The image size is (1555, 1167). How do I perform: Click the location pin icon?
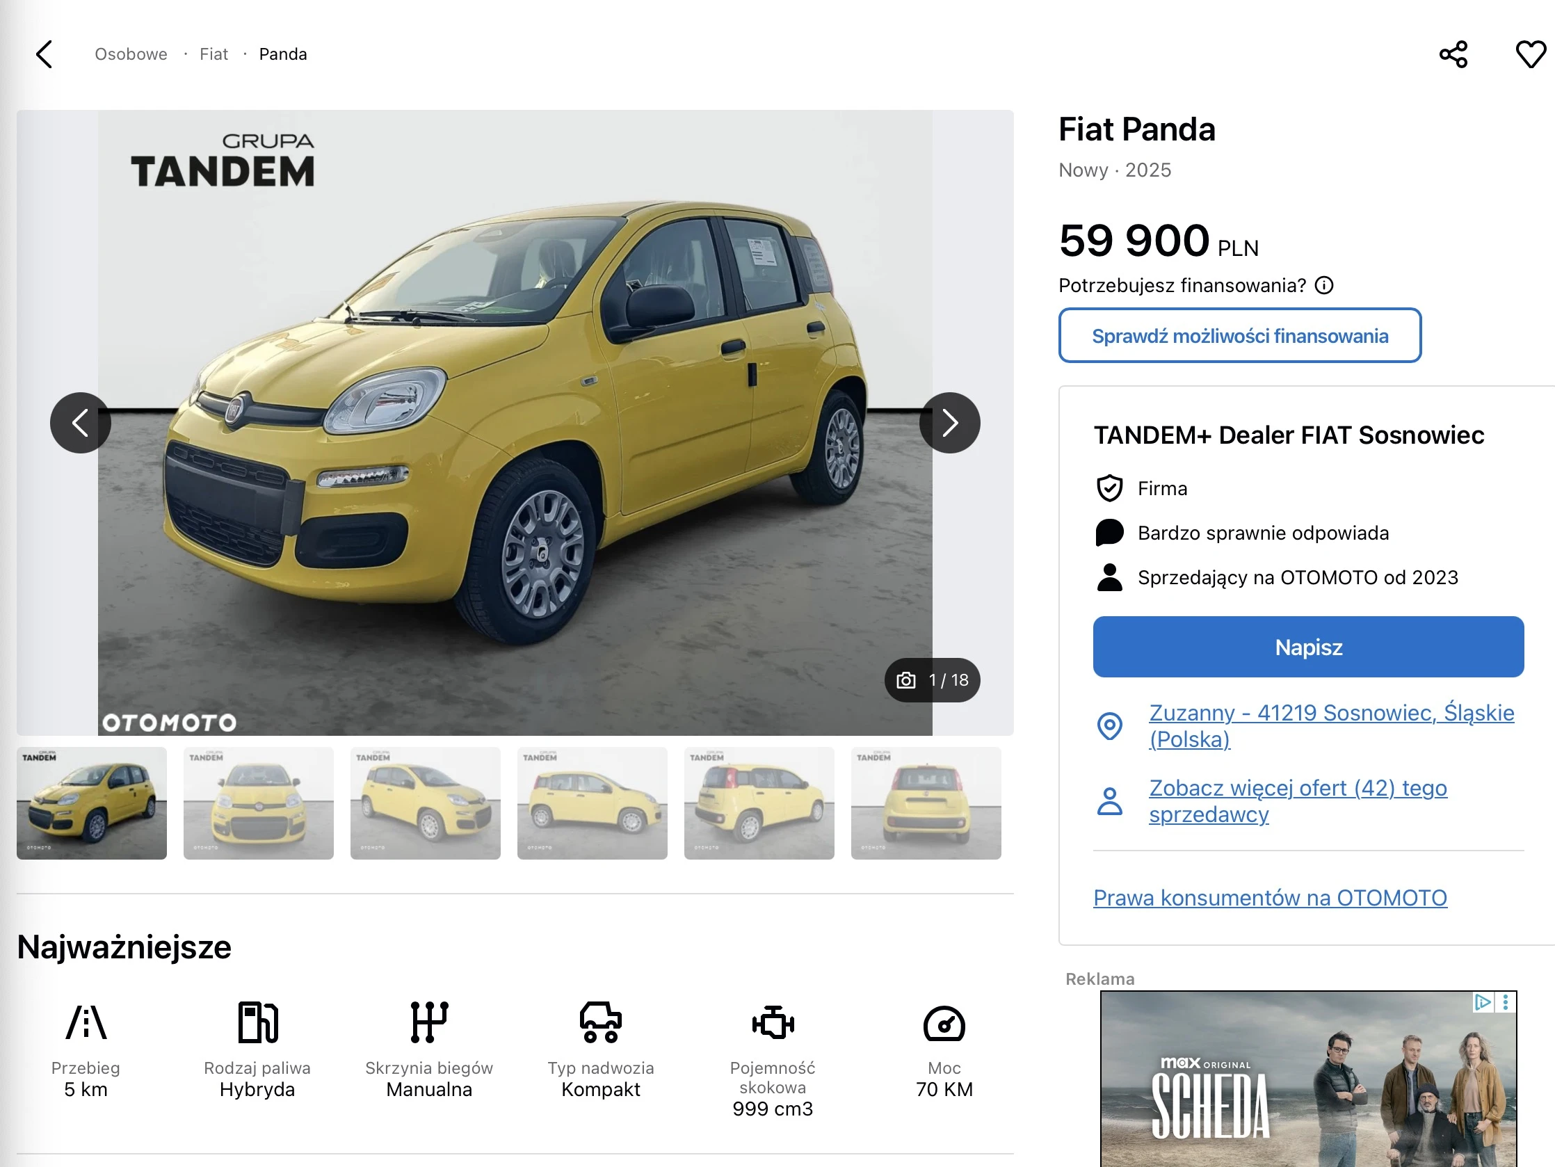[x=1109, y=725]
